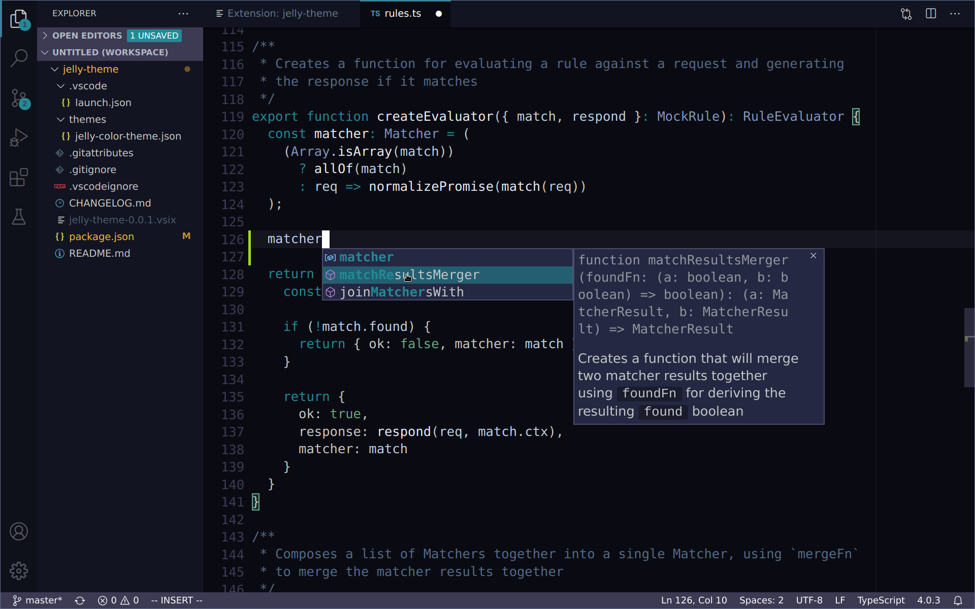975x609 pixels.
Task: Switch the master* git branch
Action: [37, 600]
